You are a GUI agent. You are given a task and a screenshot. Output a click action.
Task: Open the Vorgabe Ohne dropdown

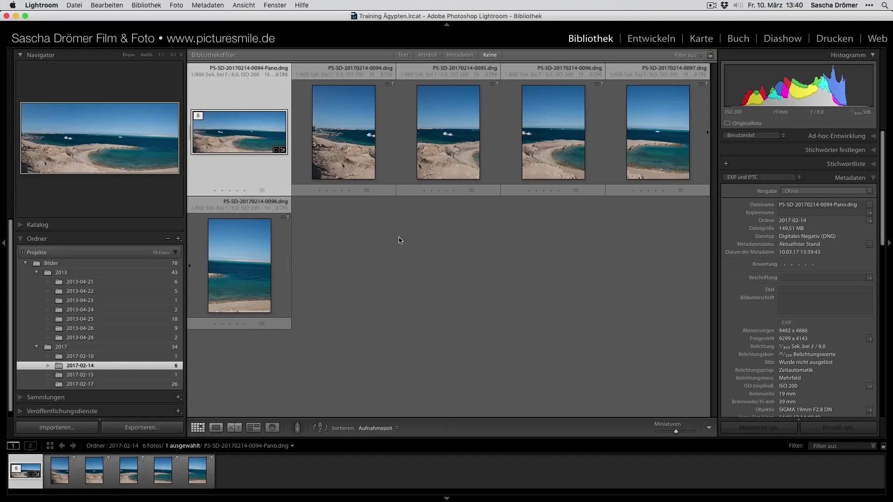pyautogui.click(x=827, y=191)
